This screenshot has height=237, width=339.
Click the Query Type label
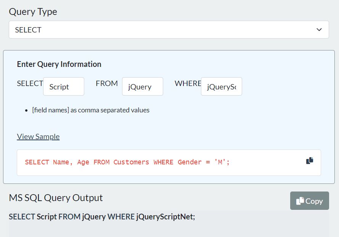pyautogui.click(x=33, y=11)
